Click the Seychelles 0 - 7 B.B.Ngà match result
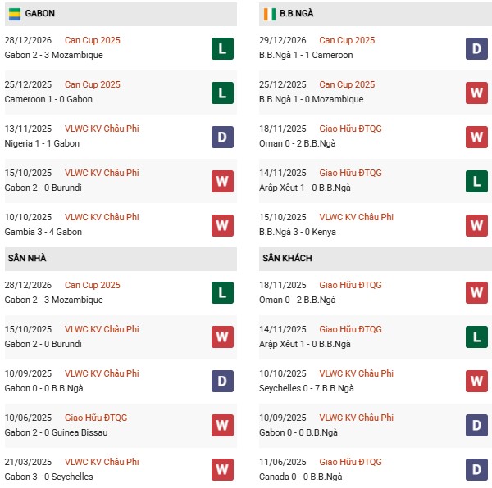 (307, 388)
